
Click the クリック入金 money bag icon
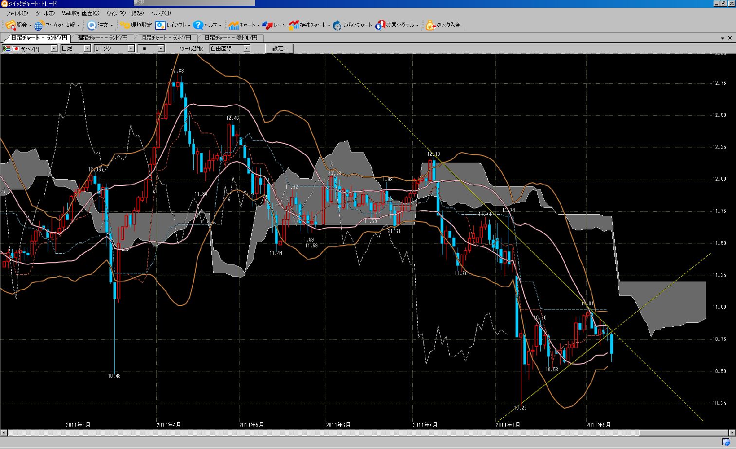(430, 25)
